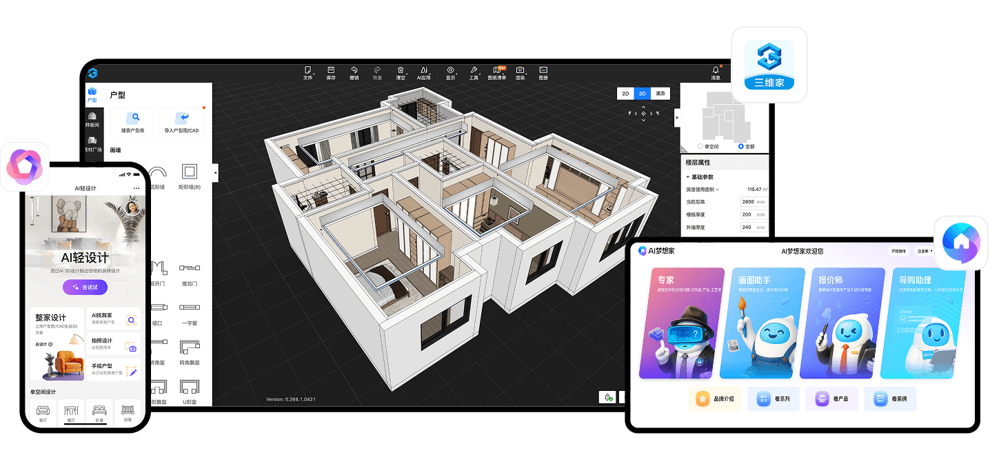This screenshot has width=990, height=455.
Task: Open the 画图助手 card in AI梦想家
Action: 762,323
